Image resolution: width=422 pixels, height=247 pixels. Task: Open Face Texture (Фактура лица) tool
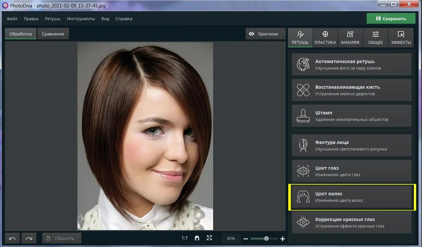point(351,145)
